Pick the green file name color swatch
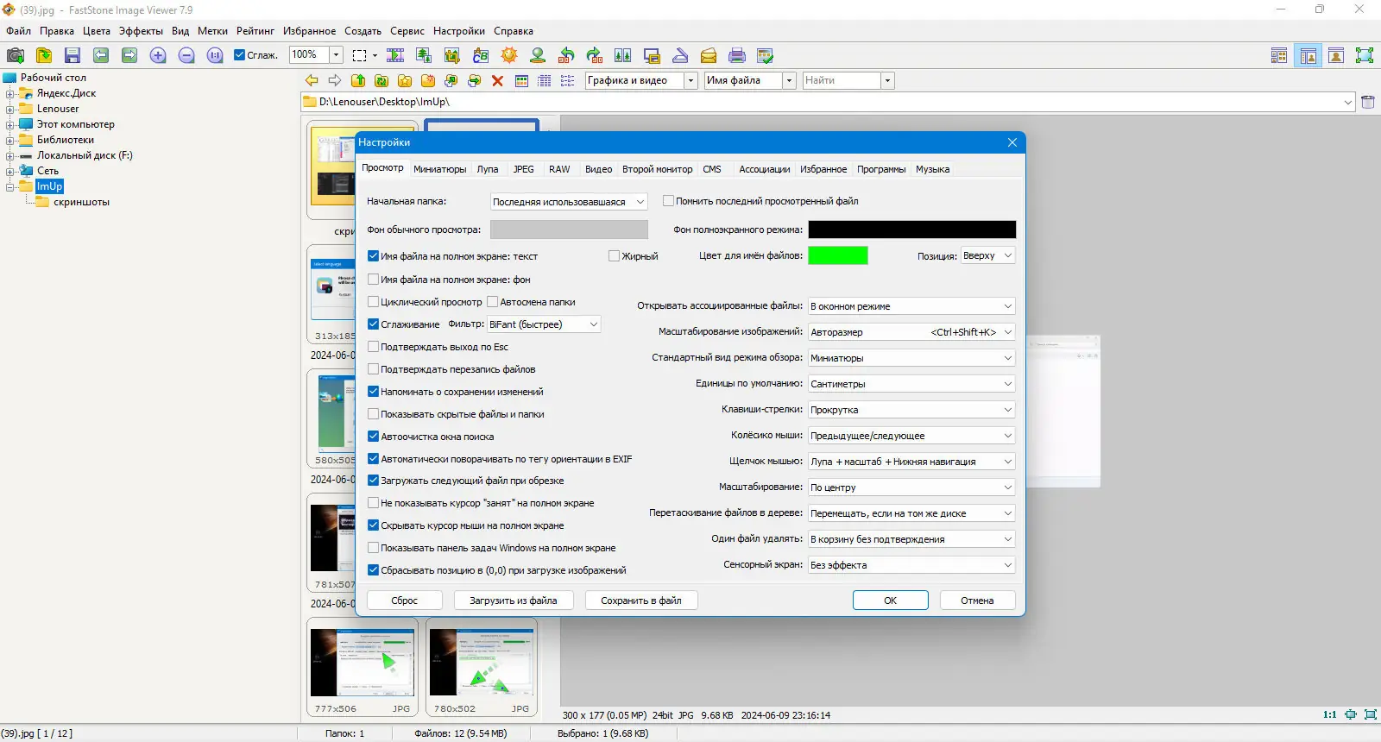The height and width of the screenshot is (742, 1381). pos(837,255)
